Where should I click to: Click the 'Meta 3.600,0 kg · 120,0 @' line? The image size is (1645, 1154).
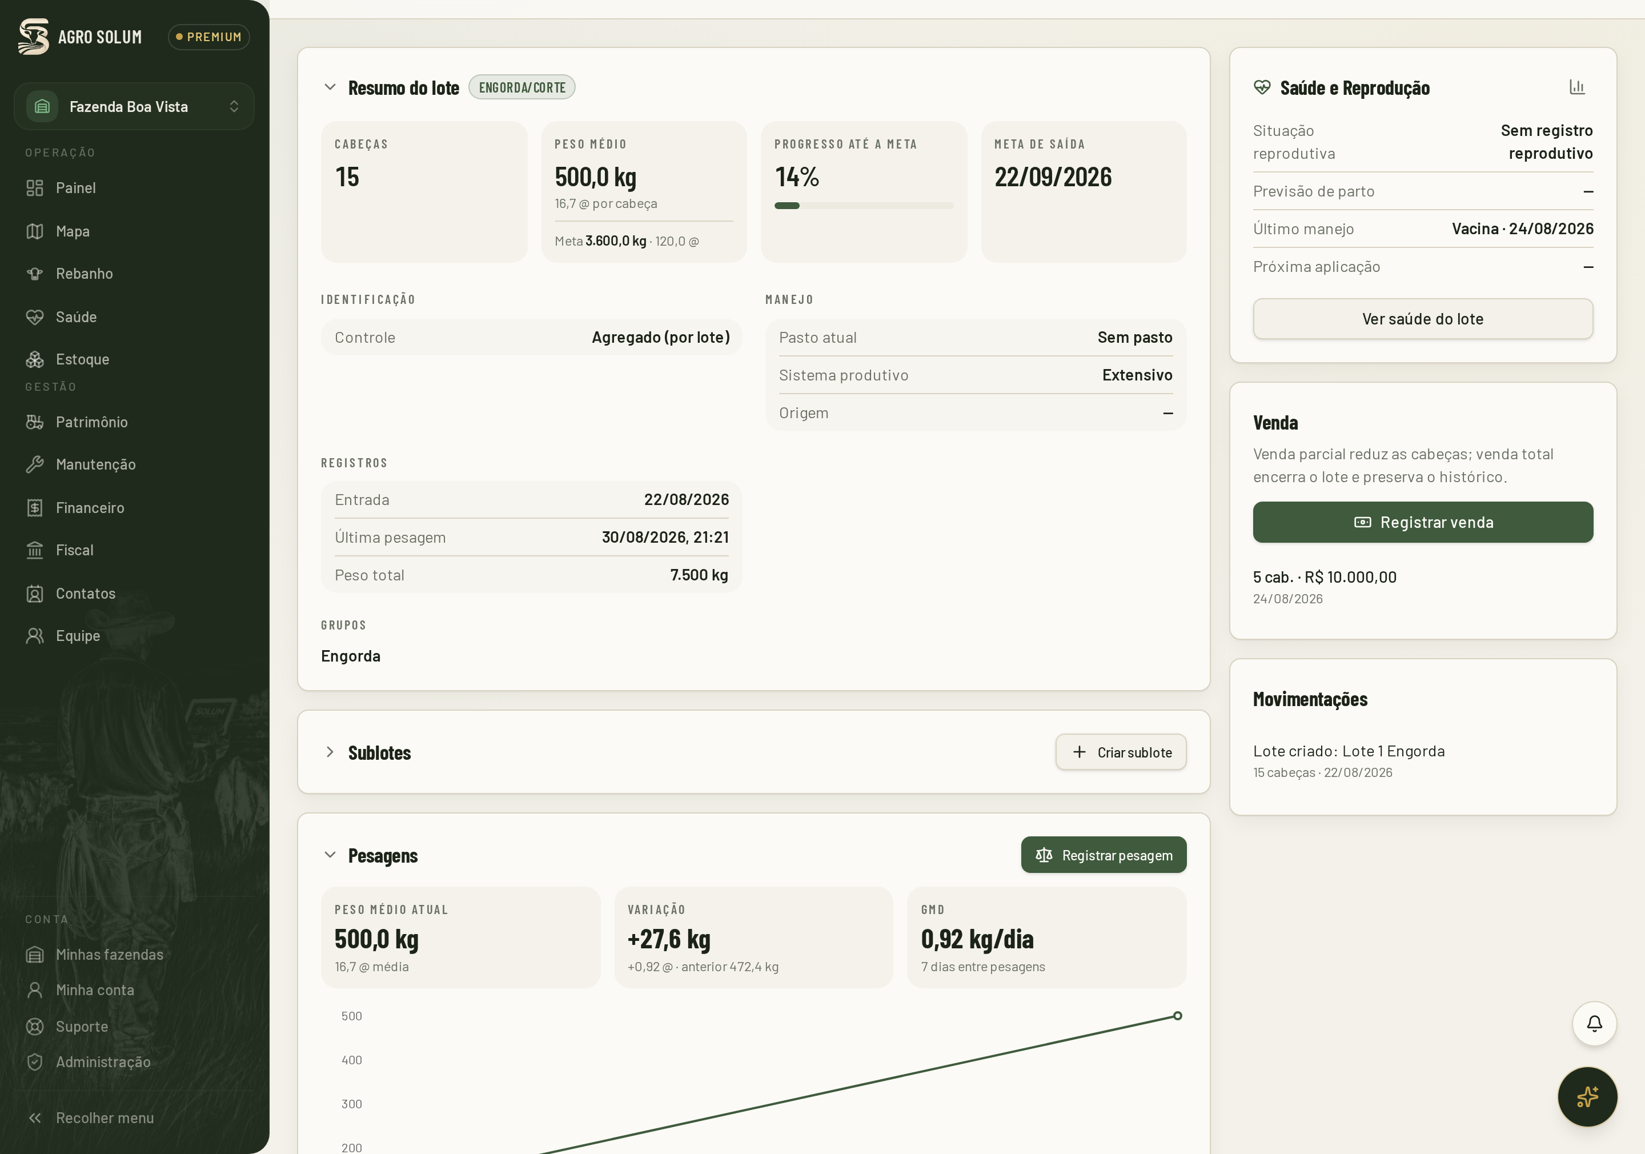pyautogui.click(x=627, y=242)
